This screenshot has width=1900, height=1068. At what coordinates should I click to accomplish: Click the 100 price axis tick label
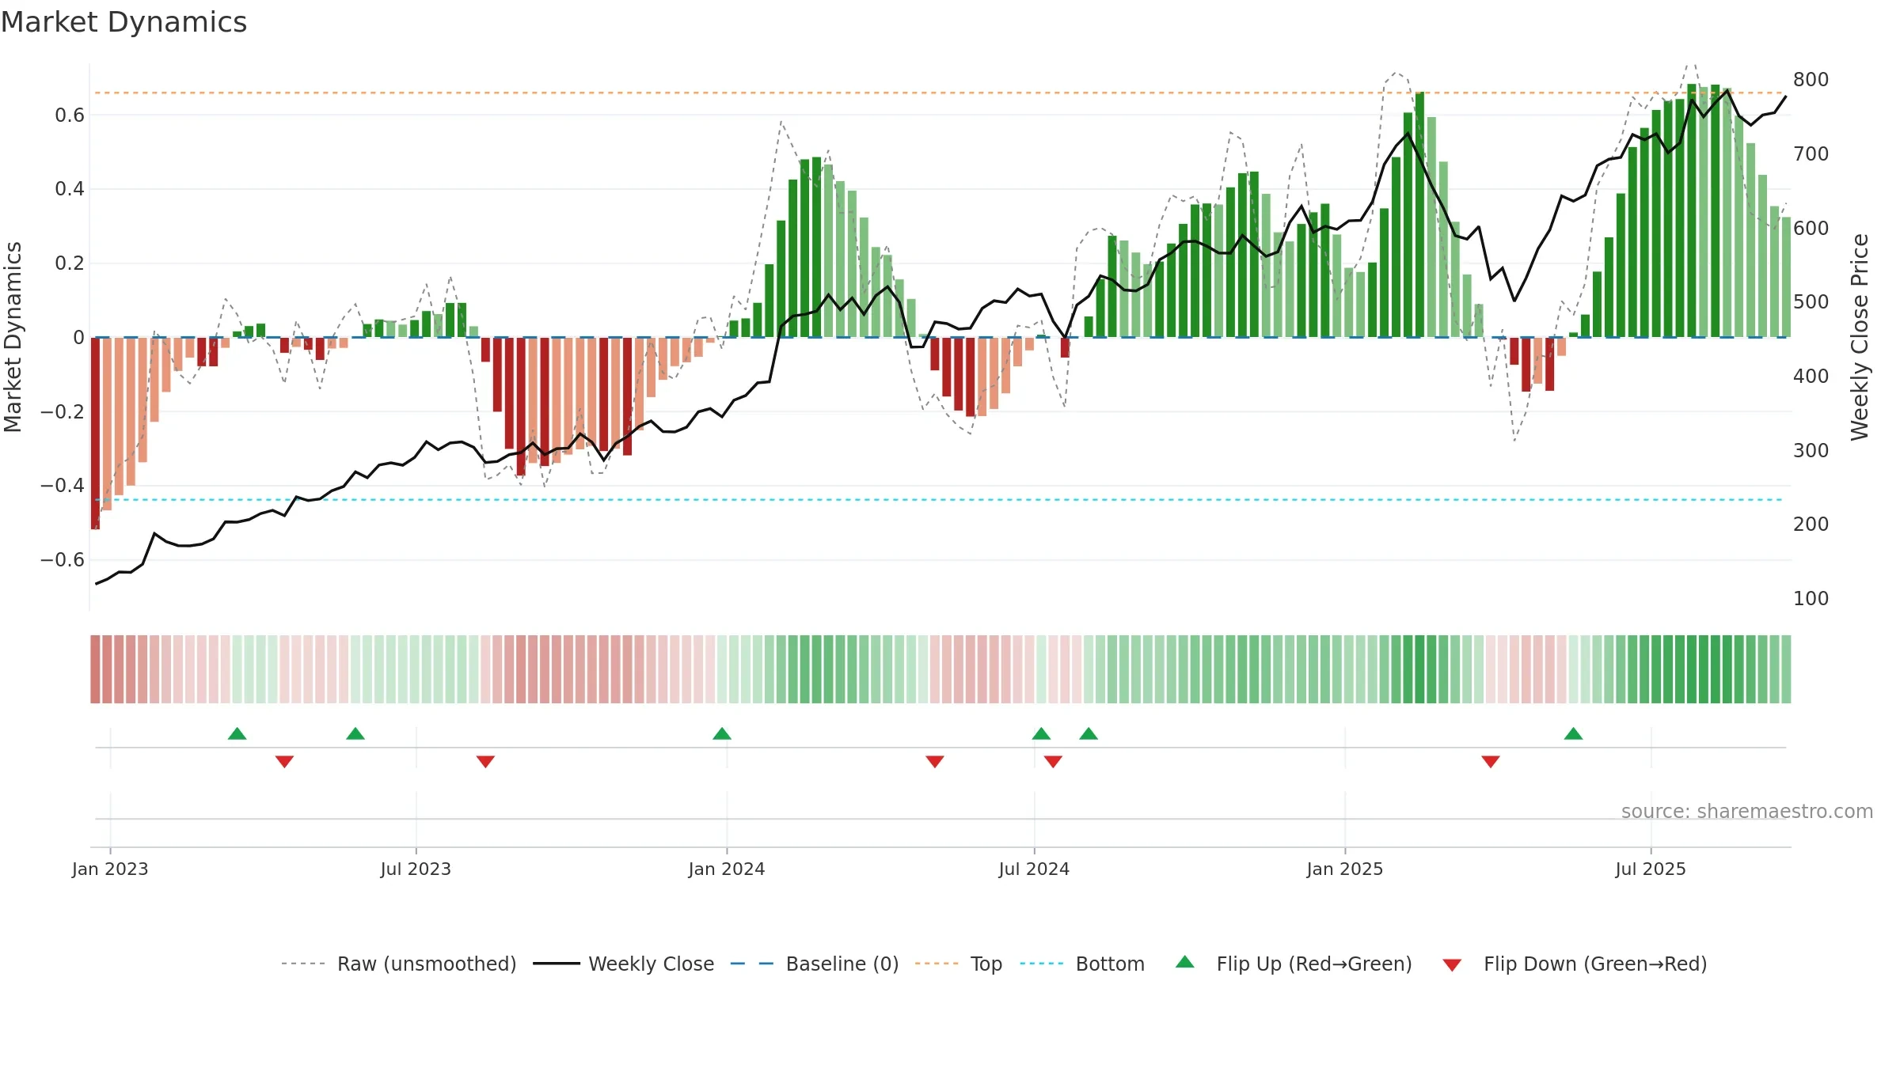pyautogui.click(x=1811, y=598)
